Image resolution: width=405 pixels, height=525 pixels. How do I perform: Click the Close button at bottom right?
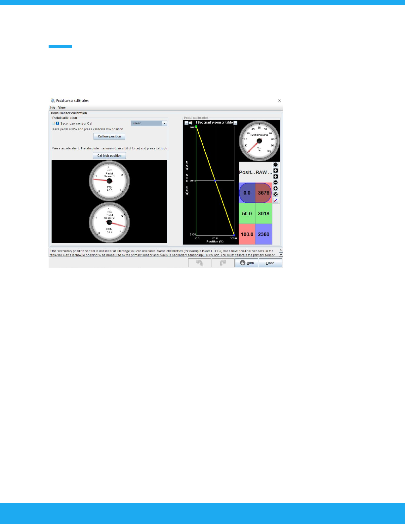(x=270, y=263)
